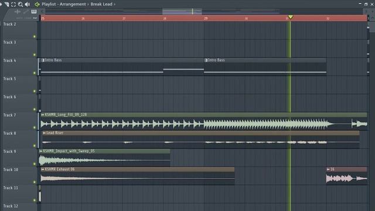This screenshot has height=211, width=375.
Task: Select the Track 11 header label
Action: (x=11, y=188)
